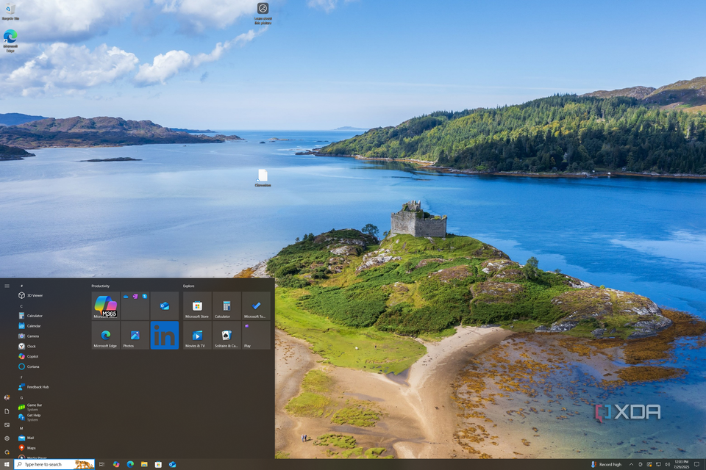This screenshot has width=706, height=470.
Task: Click the 'C' letter header in app list
Action: pyautogui.click(x=21, y=306)
